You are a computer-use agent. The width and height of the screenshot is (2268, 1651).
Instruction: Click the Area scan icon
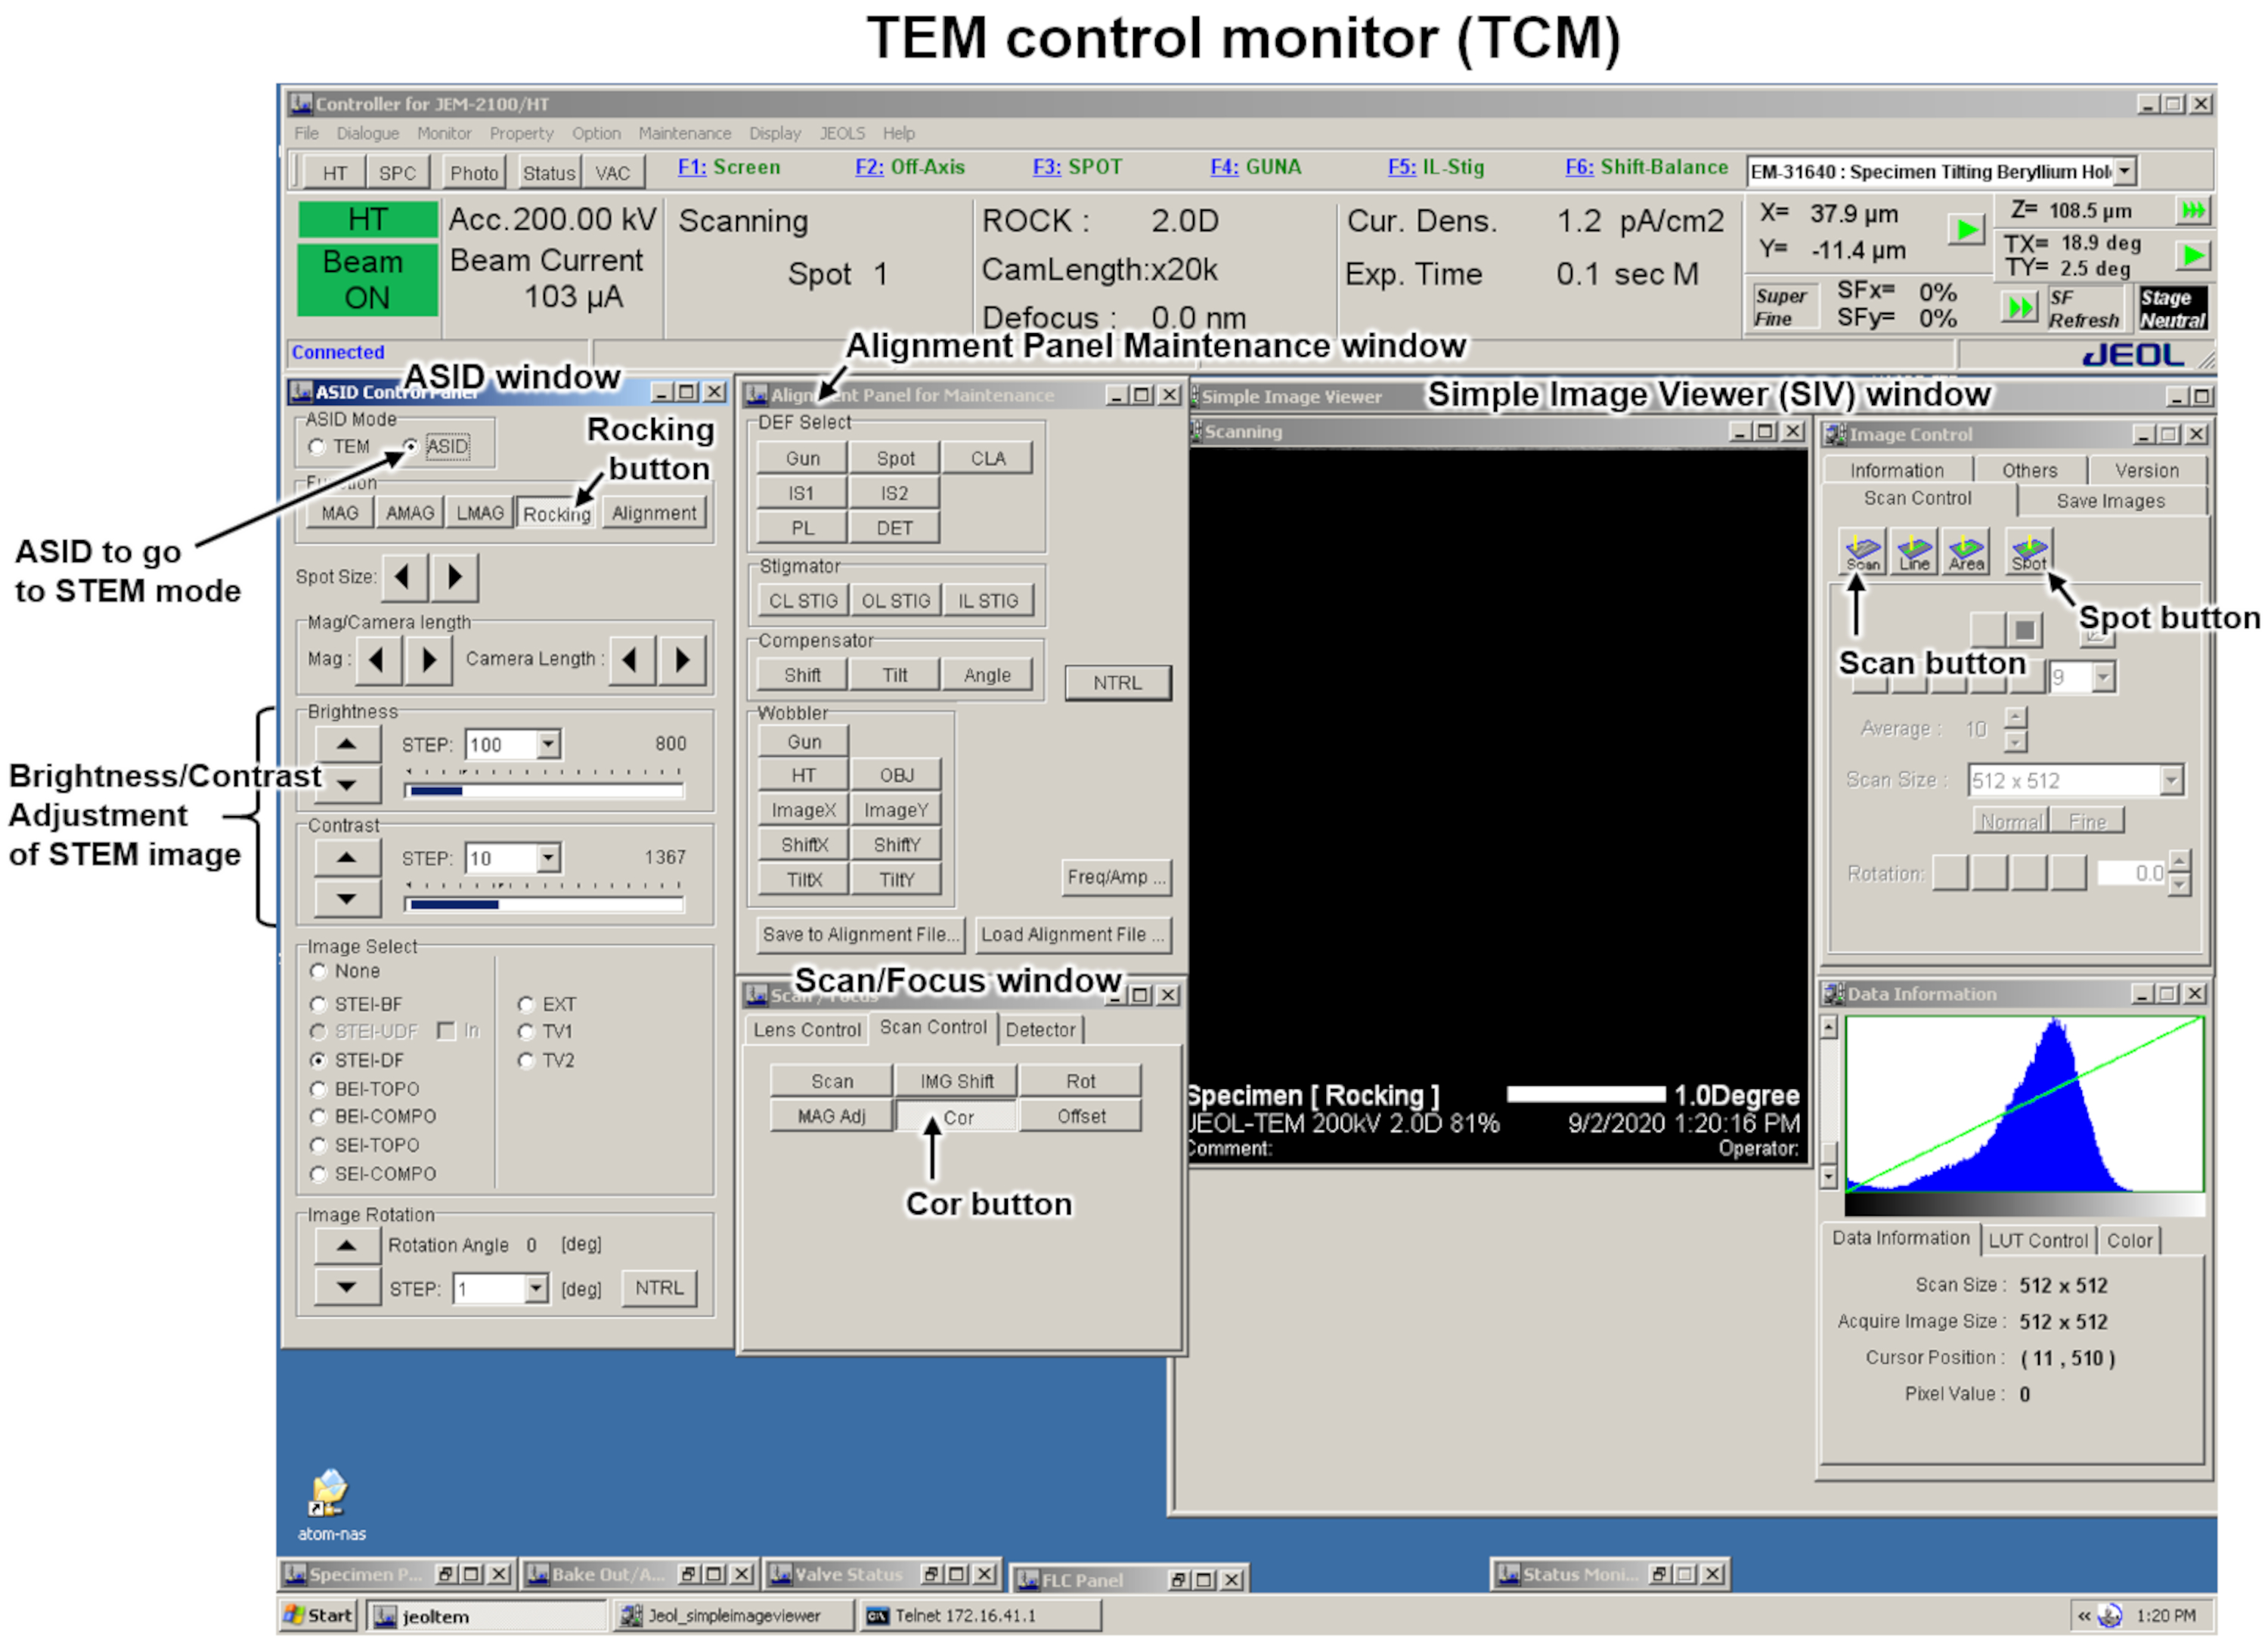point(1966,552)
